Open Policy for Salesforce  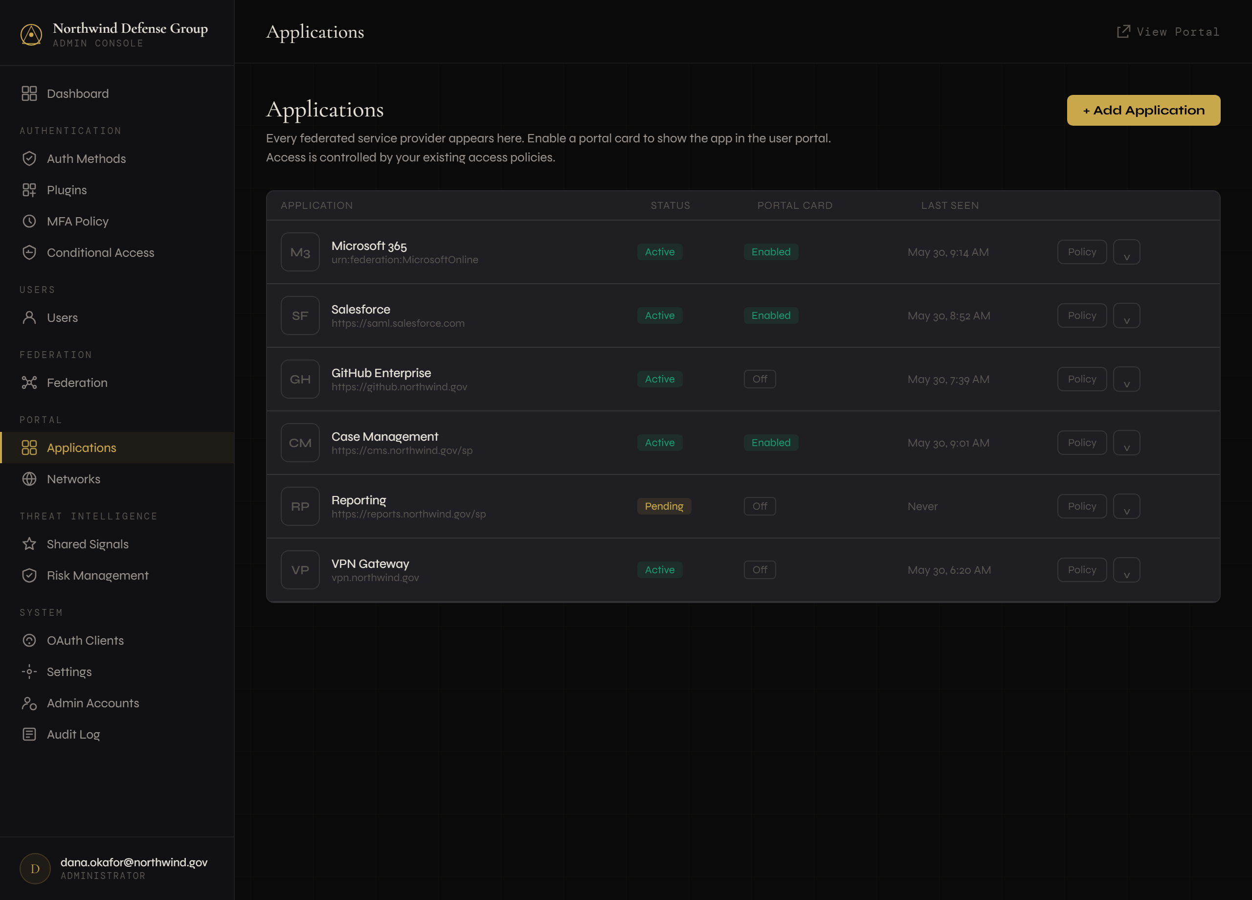[x=1082, y=316]
